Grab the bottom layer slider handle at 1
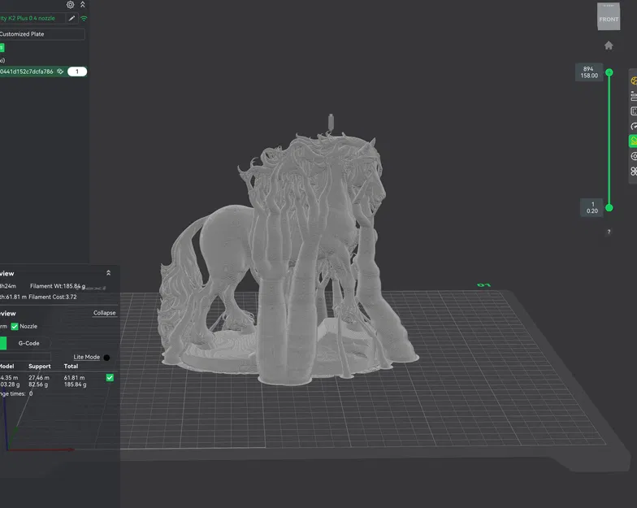 [609, 208]
